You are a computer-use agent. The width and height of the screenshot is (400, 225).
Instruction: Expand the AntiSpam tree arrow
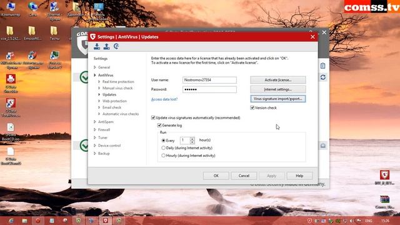(x=95, y=122)
